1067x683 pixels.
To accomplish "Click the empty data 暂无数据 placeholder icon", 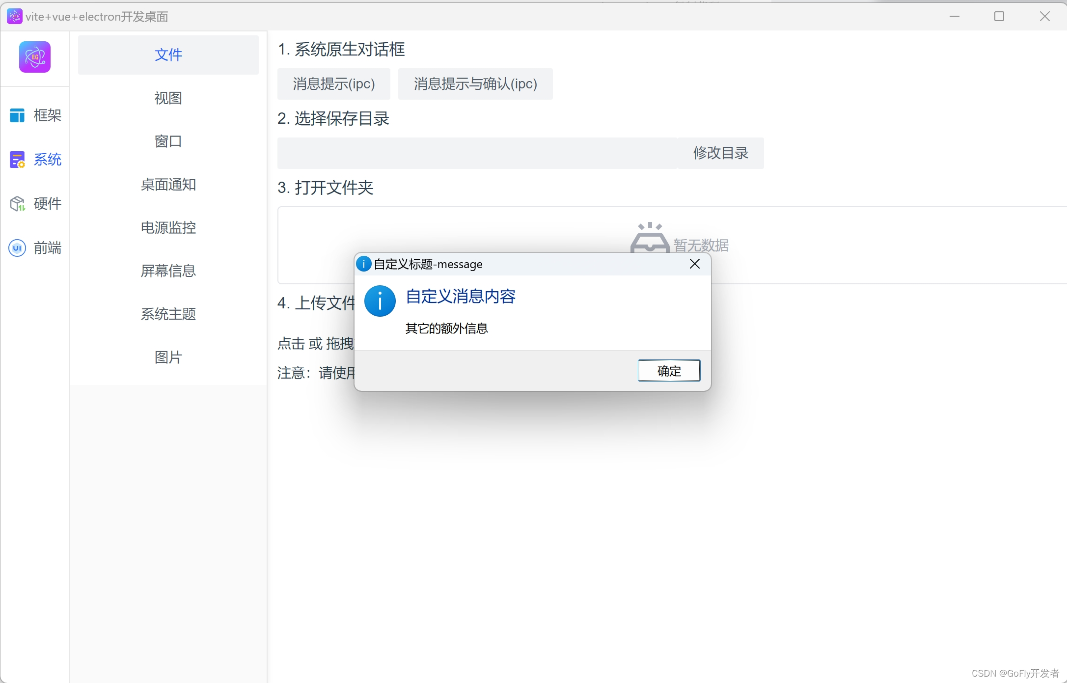I will [x=650, y=238].
